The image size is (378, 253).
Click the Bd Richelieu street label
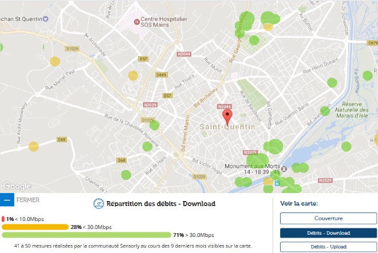[x=206, y=97]
